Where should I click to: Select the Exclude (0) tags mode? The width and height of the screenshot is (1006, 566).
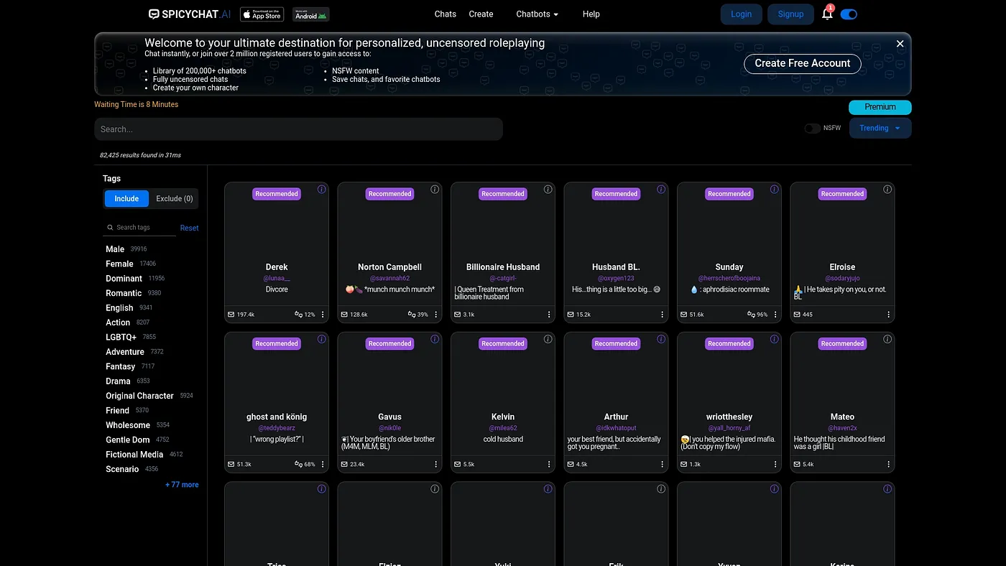[x=174, y=199]
